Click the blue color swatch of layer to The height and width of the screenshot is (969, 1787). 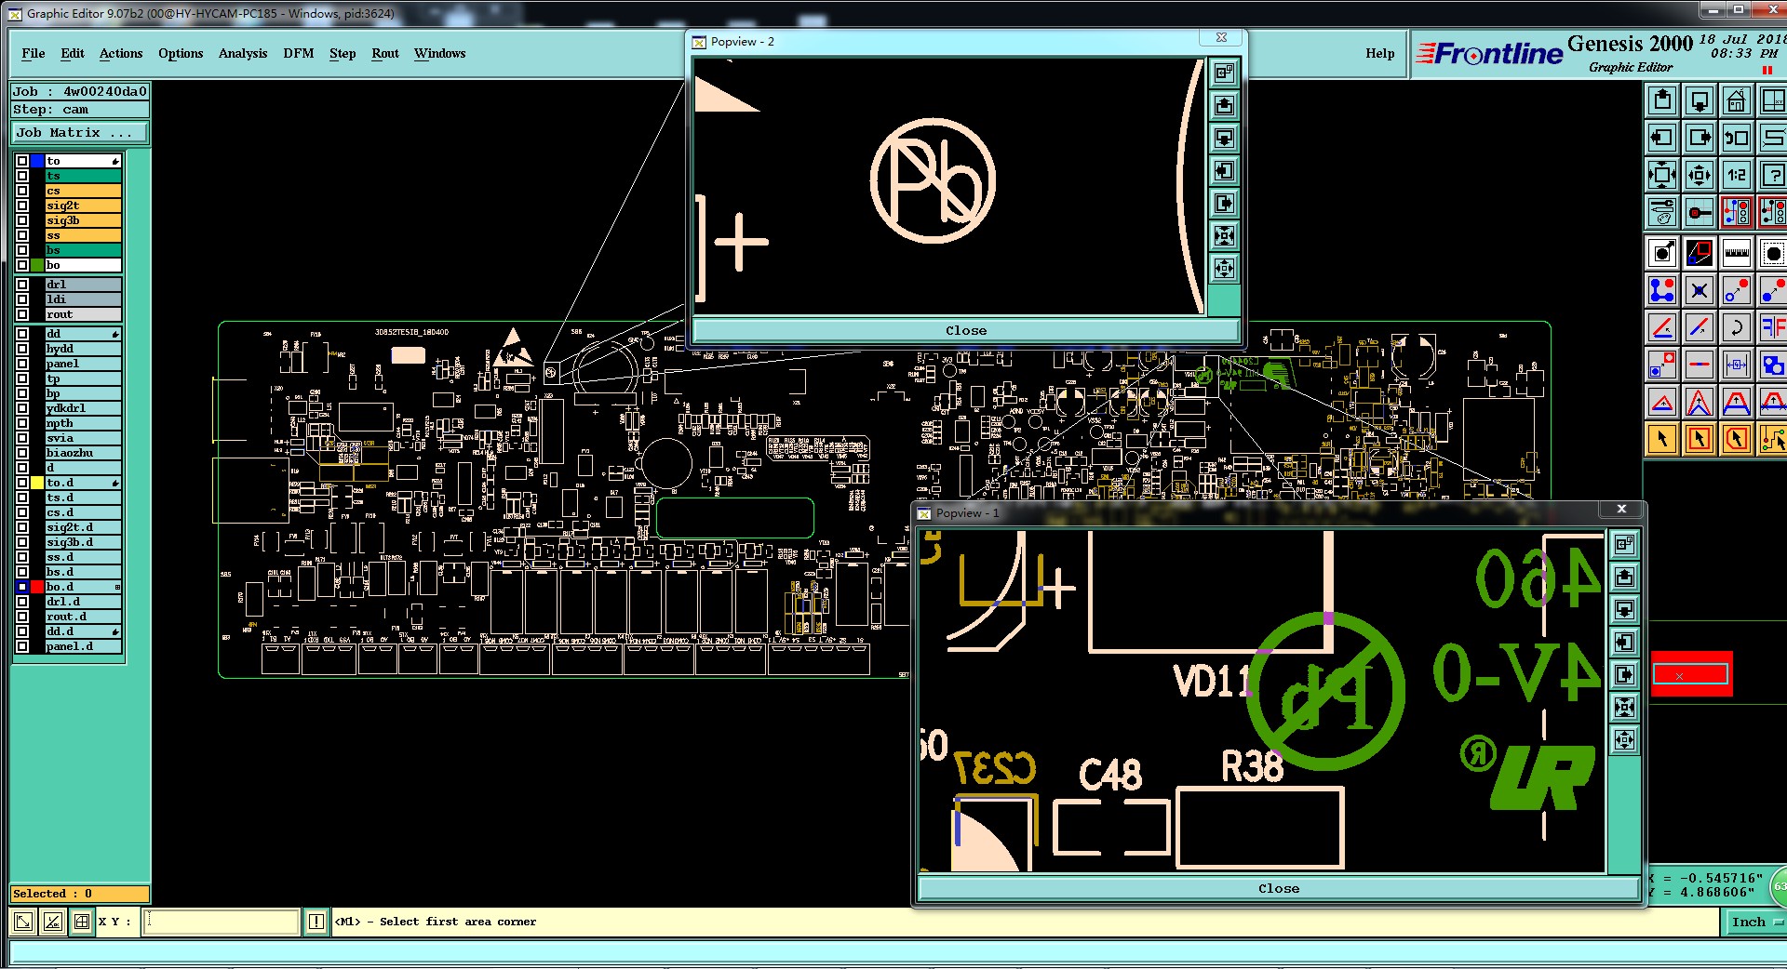pyautogui.click(x=37, y=161)
